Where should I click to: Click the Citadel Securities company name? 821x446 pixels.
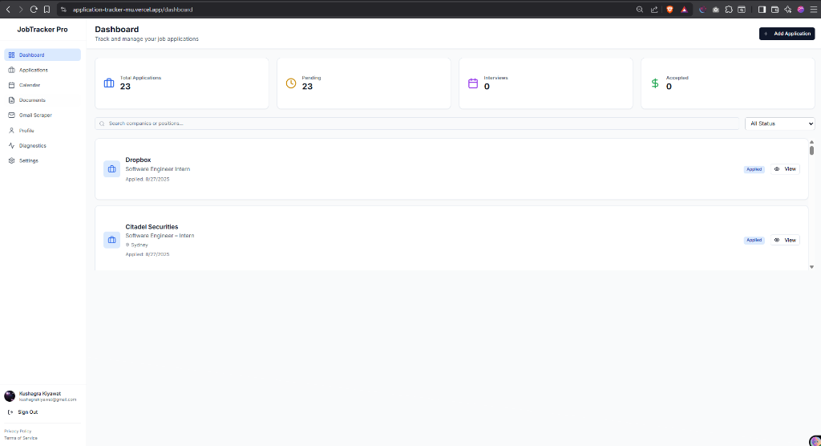pos(152,227)
